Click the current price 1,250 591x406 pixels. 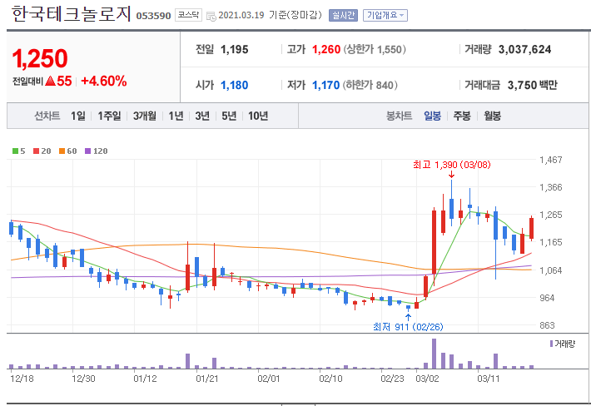[x=40, y=58]
